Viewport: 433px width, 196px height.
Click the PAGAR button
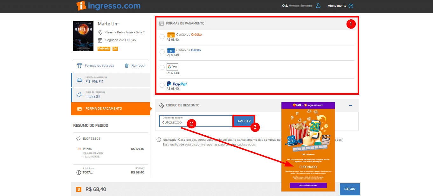[350, 189]
